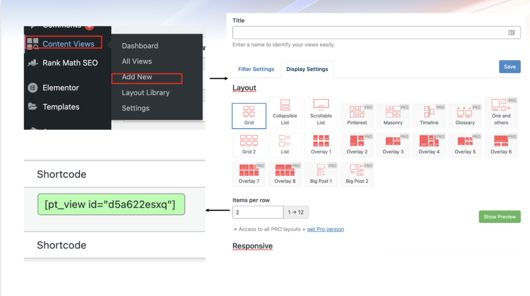Click the Pinterest PRO layout icon
The width and height of the screenshot is (530, 296).
point(357,112)
